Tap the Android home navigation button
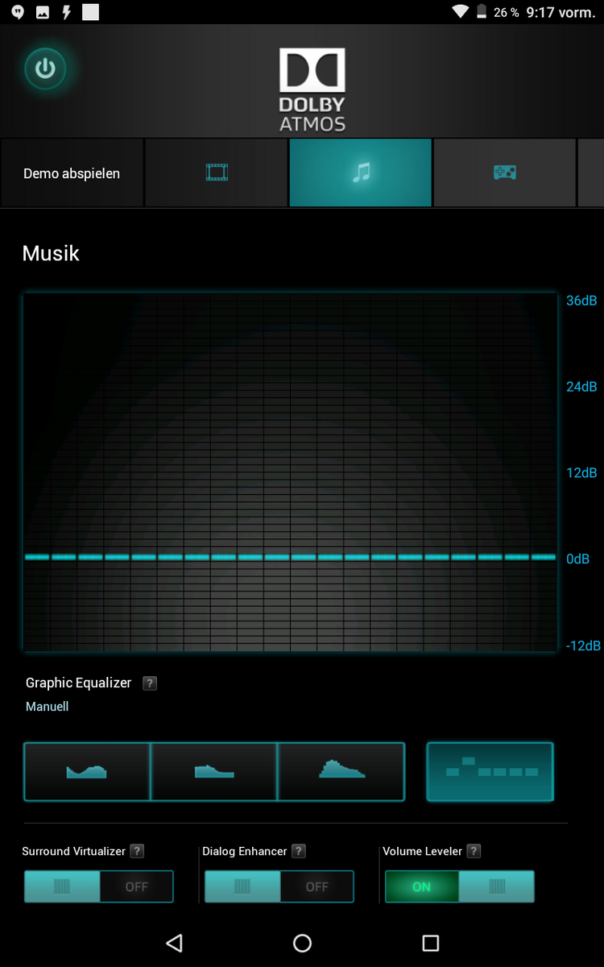The width and height of the screenshot is (604, 967). click(302, 943)
